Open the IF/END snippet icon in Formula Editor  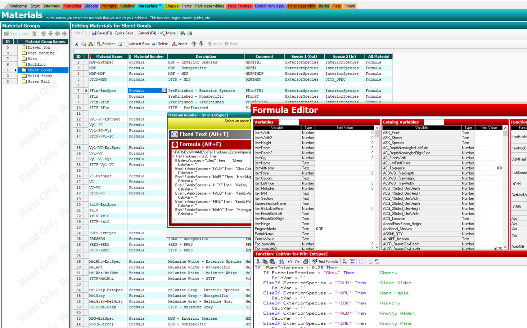[345, 261]
